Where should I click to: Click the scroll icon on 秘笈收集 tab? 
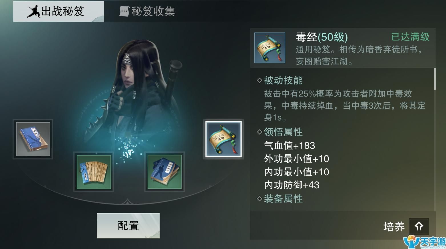pyautogui.click(x=124, y=11)
